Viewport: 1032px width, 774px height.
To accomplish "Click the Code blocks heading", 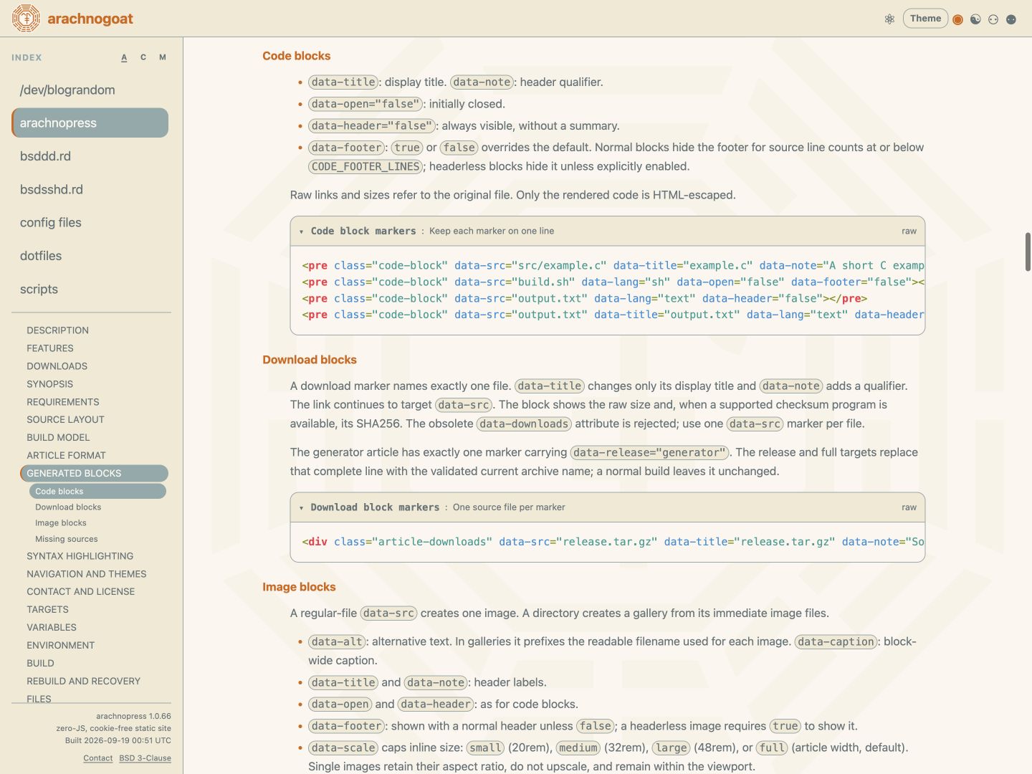I will click(297, 56).
